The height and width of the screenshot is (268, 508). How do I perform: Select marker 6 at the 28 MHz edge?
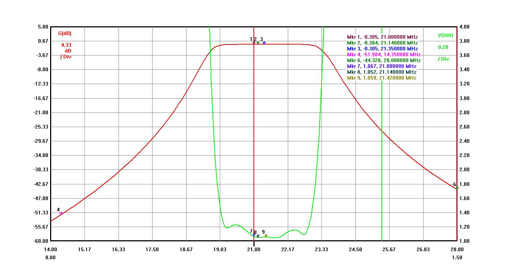(457, 188)
